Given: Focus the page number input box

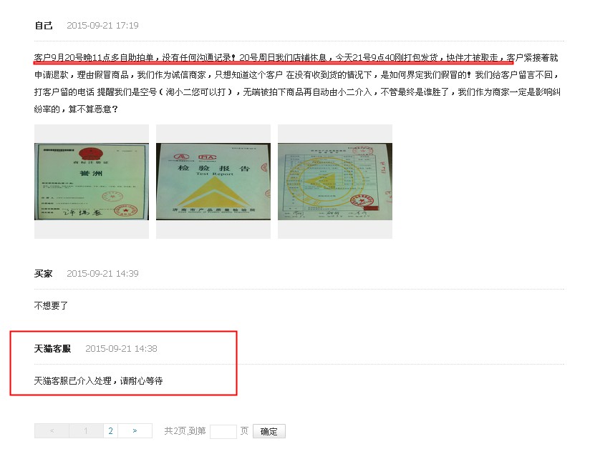Looking at the screenshot, I should 223,432.
